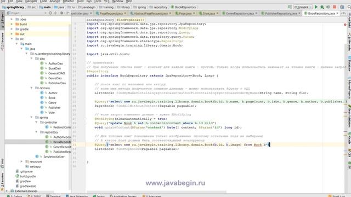Open Spring tool window in bottom bar
Viewport: 351px width, 197px height.
point(99,196)
